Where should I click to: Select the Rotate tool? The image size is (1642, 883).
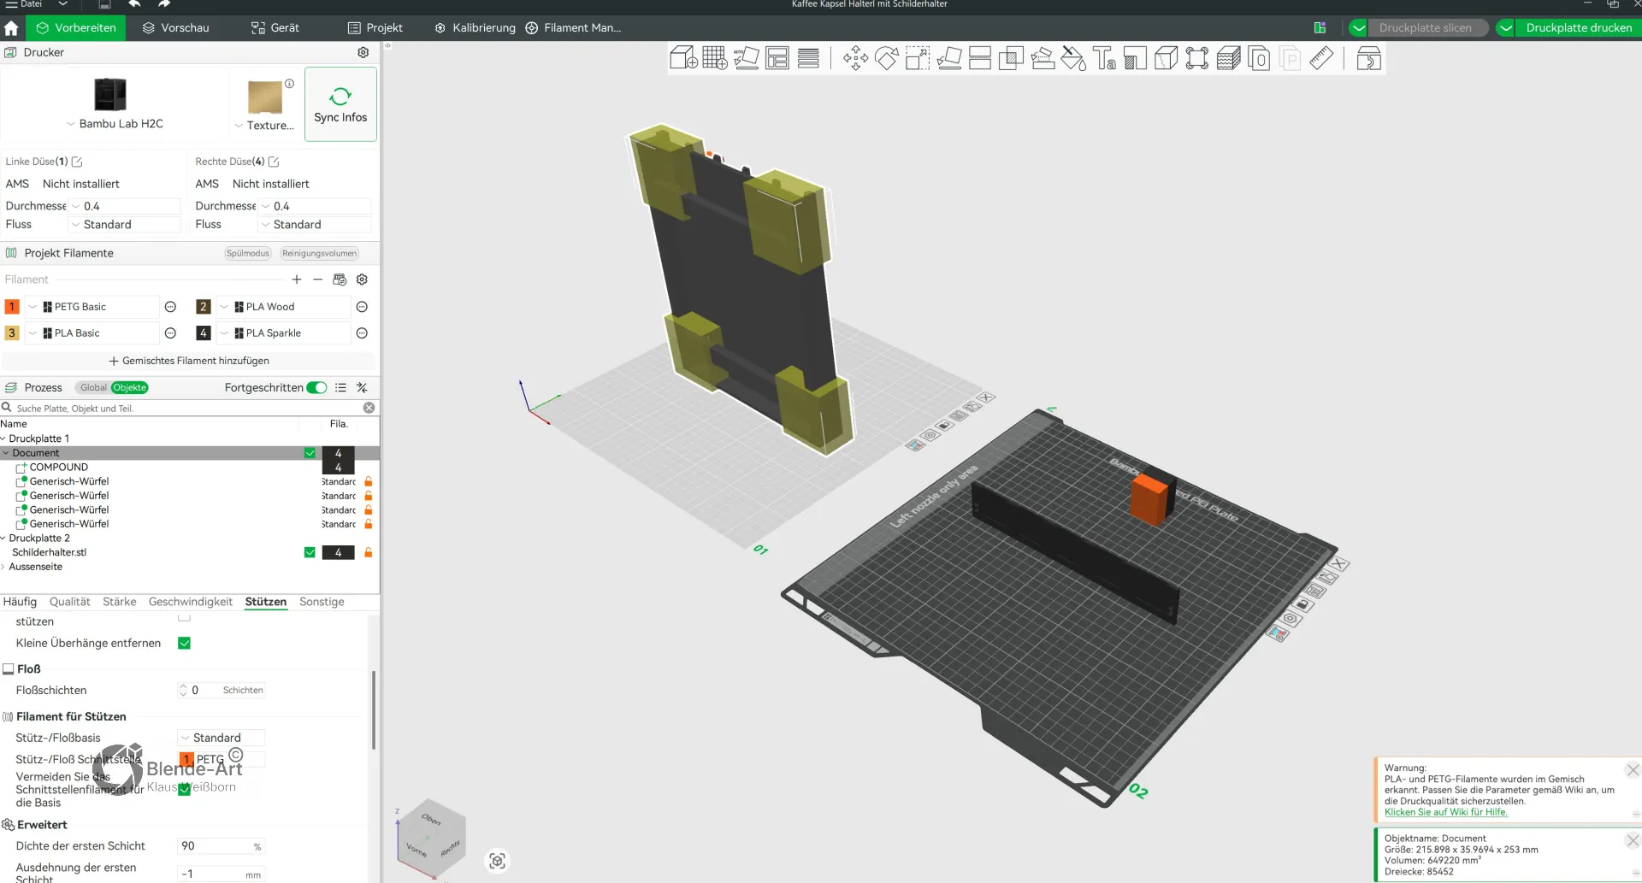887,58
